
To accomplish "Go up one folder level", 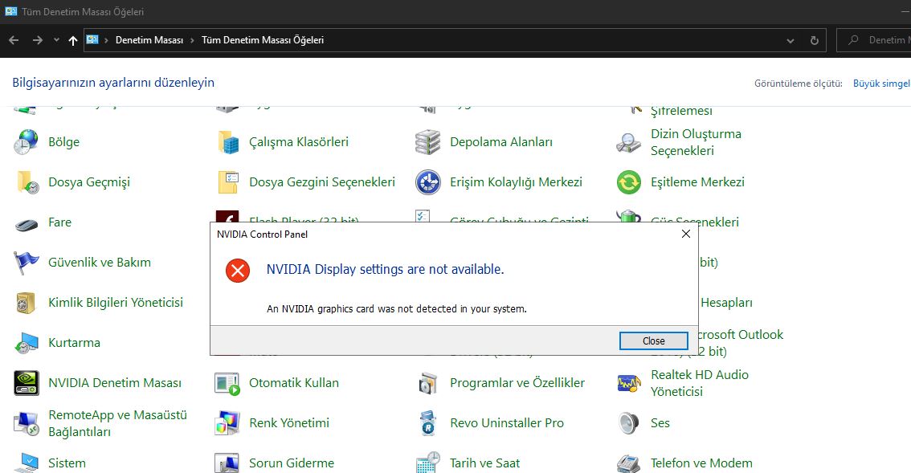I will click(73, 40).
